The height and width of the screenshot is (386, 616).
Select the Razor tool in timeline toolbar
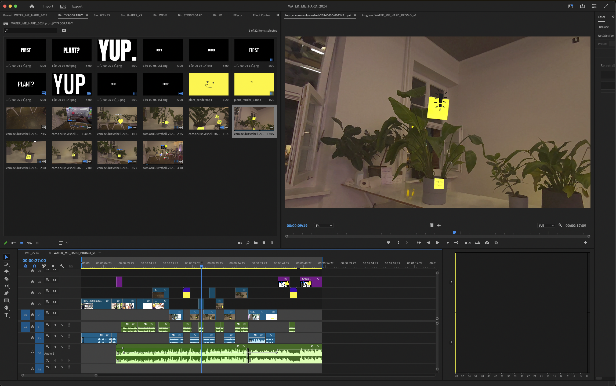pyautogui.click(x=6, y=279)
